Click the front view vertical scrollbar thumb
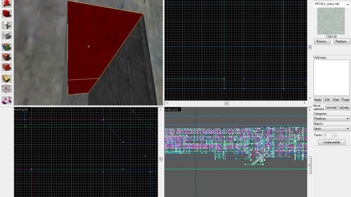Image resolution: width=351 pixels, height=197 pixels. pos(160,159)
